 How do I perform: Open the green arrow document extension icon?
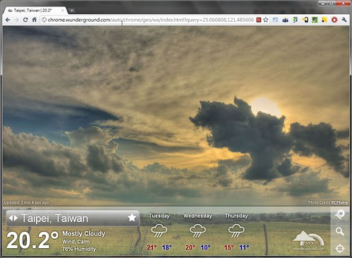click(x=295, y=20)
